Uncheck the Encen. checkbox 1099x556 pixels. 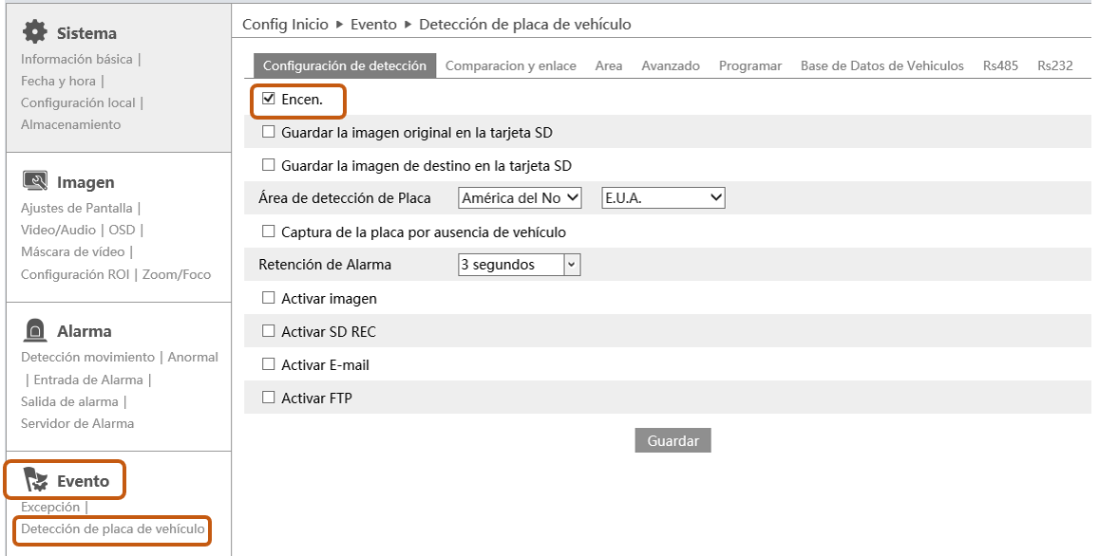click(269, 99)
